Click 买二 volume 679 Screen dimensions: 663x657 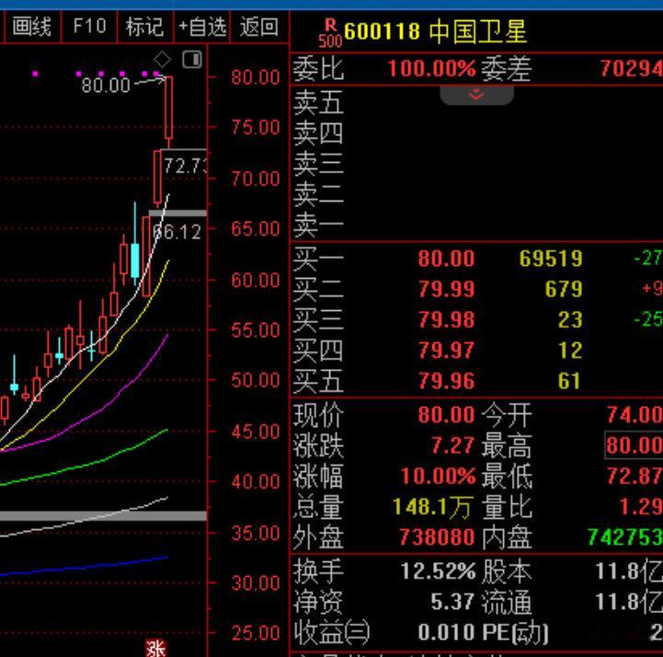(564, 289)
